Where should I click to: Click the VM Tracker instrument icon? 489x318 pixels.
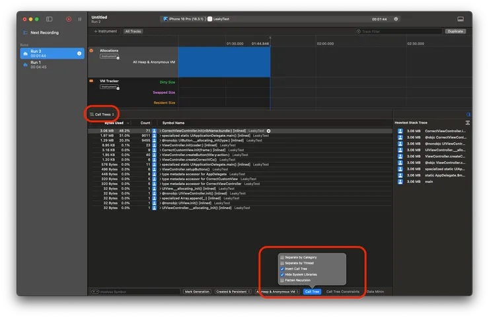click(x=92, y=82)
